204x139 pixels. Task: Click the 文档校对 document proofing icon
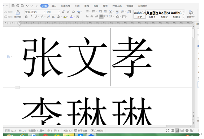click(97, 130)
